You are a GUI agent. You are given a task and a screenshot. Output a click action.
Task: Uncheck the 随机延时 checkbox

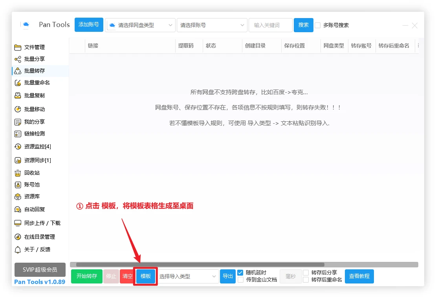pos(240,272)
